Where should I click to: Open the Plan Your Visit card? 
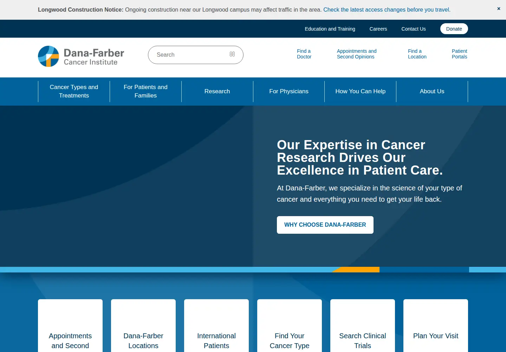pyautogui.click(x=436, y=326)
